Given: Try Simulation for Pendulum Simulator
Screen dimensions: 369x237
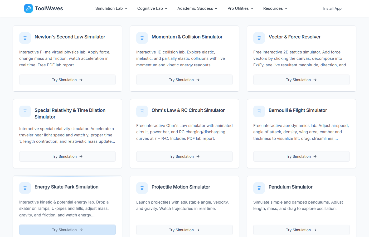Looking at the screenshot, I should coord(302,230).
